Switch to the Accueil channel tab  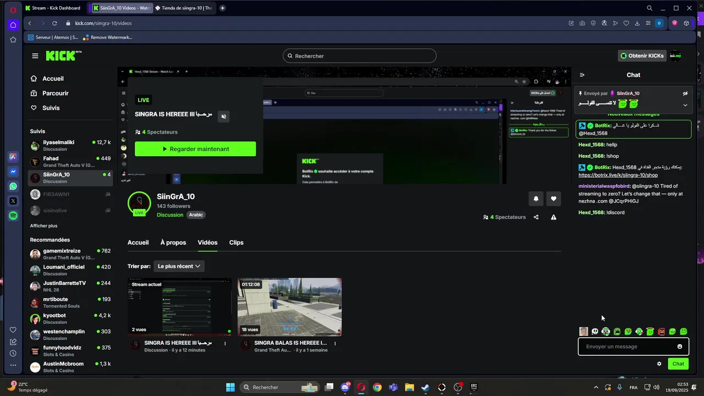pos(138,243)
